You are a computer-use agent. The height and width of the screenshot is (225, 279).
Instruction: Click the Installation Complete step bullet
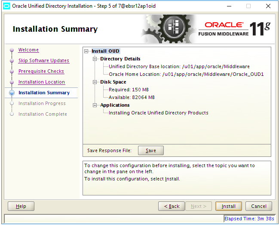tap(12, 114)
